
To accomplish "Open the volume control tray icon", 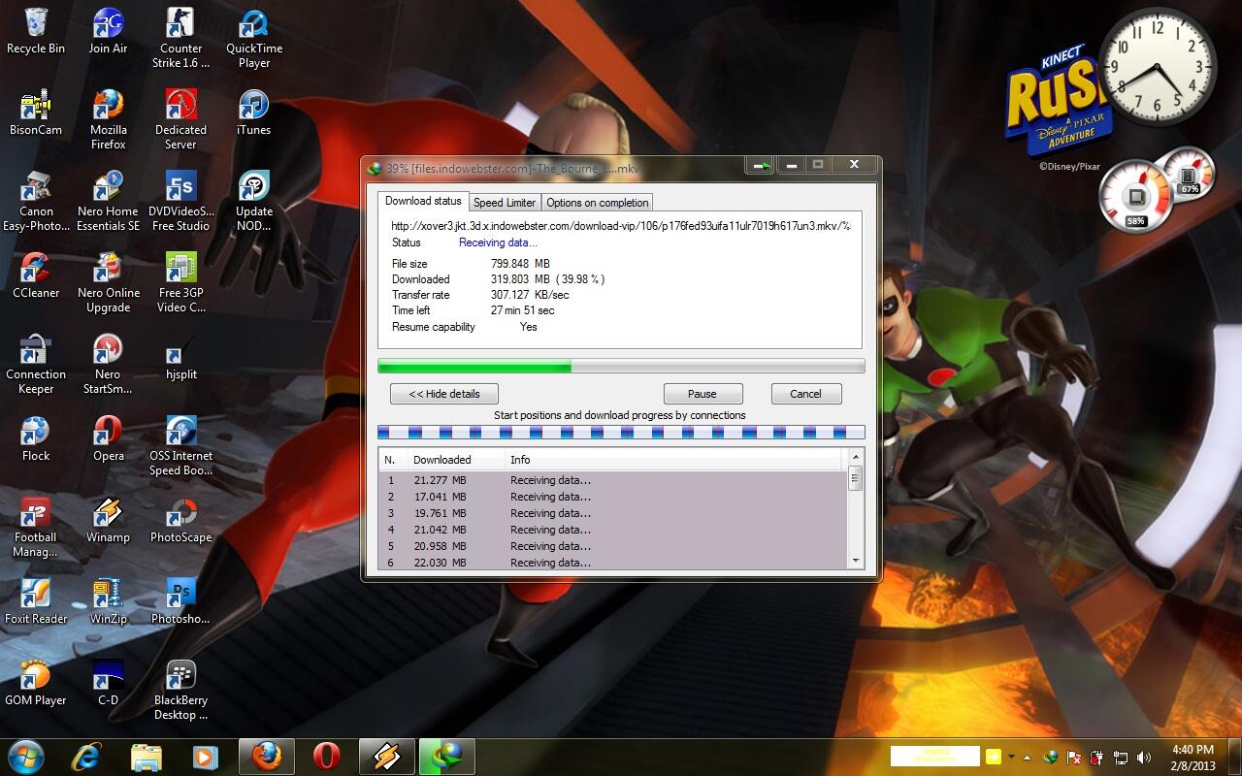I will [x=1144, y=757].
